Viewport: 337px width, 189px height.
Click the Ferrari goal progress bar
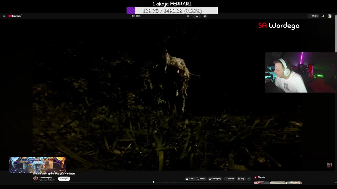click(172, 10)
